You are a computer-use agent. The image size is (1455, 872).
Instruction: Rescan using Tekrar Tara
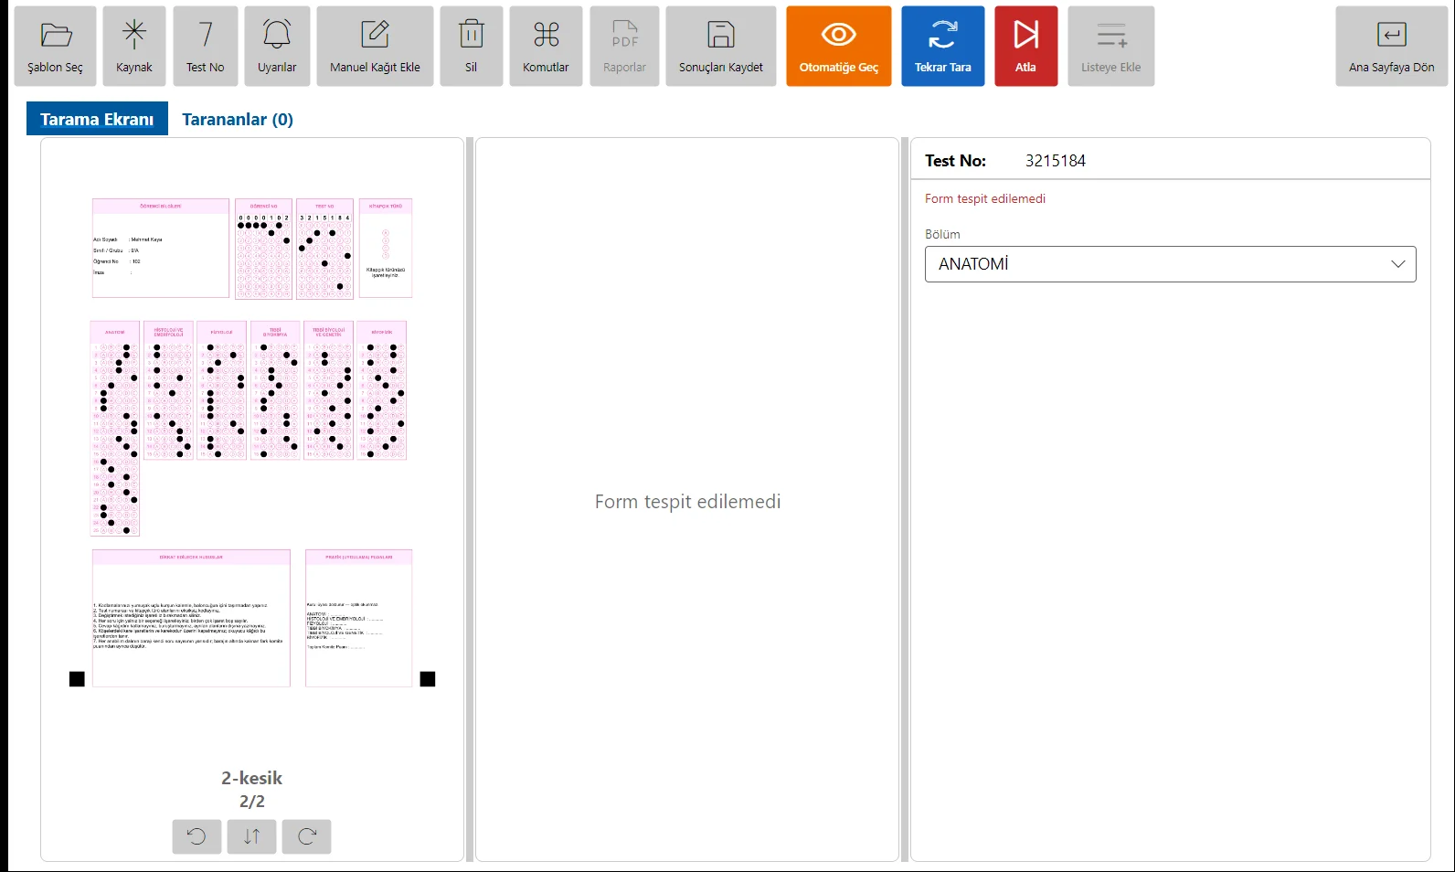[x=943, y=47]
